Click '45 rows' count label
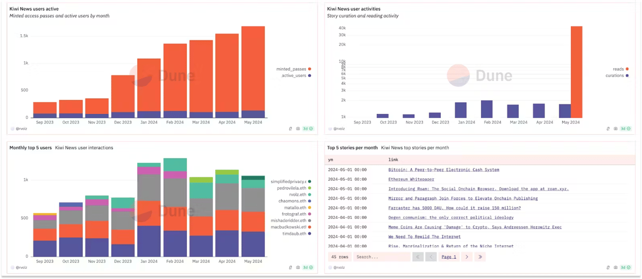 click(x=340, y=257)
